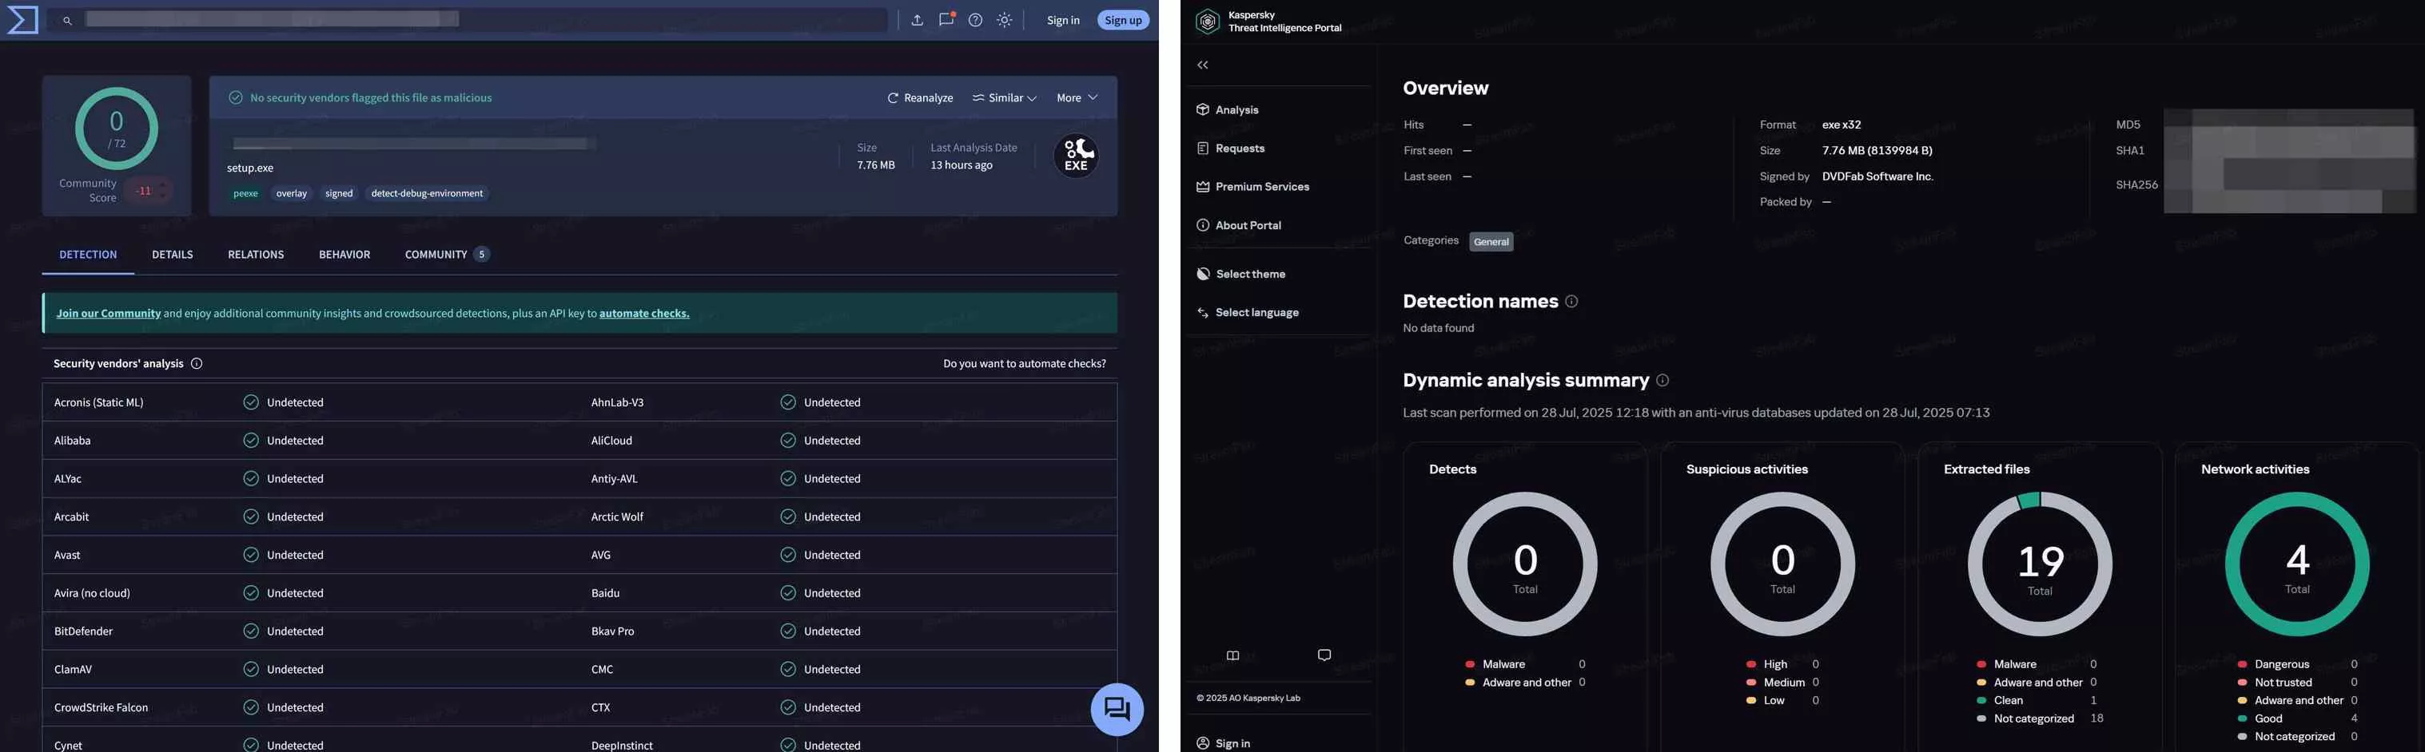2425x752 pixels.
Task: Click the EXE file type icon
Action: (x=1076, y=156)
